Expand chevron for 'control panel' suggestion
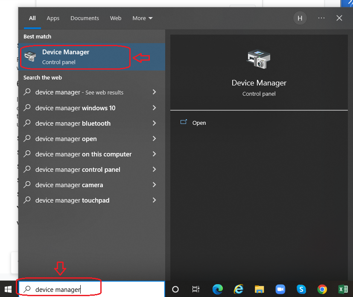Image resolution: width=353 pixels, height=297 pixels. click(154, 169)
